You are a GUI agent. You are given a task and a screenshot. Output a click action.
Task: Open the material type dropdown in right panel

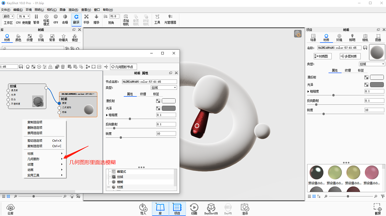pos(372,64)
